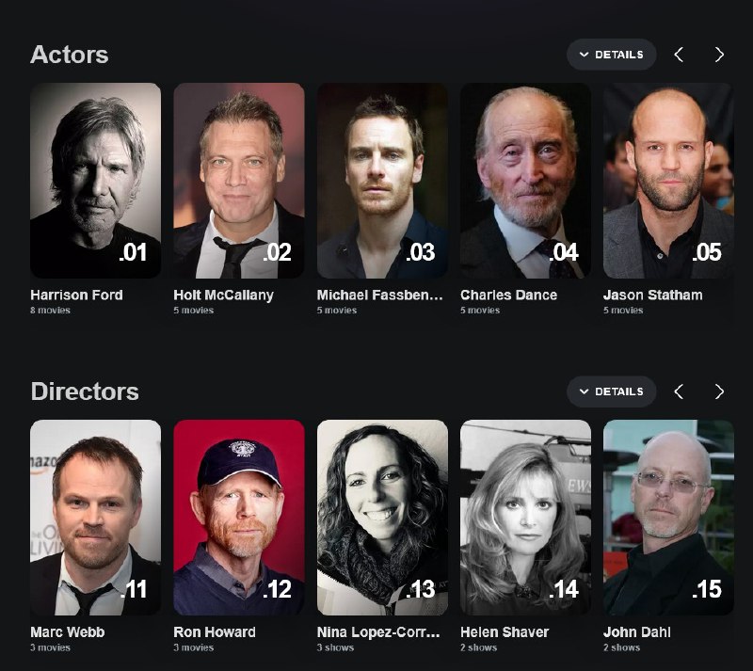Open Michael Fassbender's photo card
The height and width of the screenshot is (671, 753).
381,181
